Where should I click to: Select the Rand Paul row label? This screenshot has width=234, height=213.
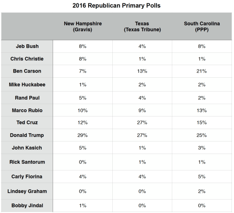point(27,98)
